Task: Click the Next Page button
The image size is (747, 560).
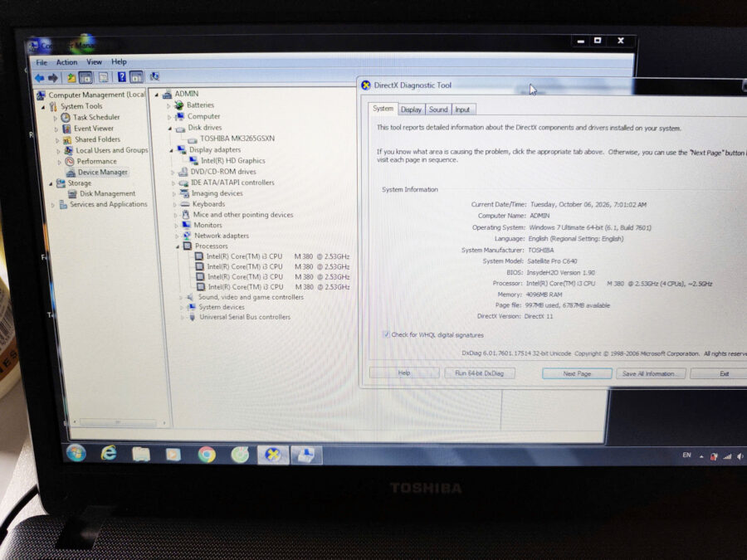Action: pos(577,374)
